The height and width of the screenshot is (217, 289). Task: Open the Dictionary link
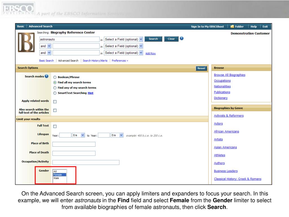(x=221, y=98)
